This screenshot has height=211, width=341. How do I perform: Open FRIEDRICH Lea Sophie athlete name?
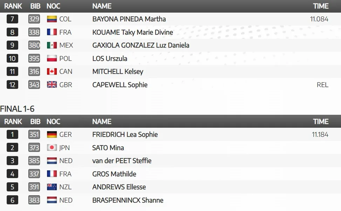pyautogui.click(x=125, y=135)
